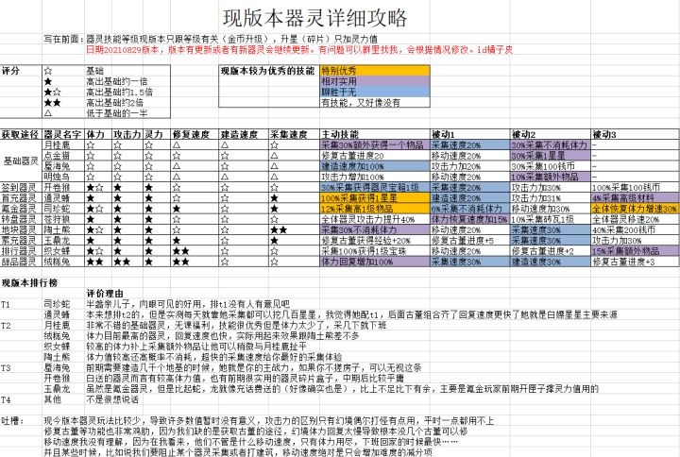
Task: Select orange cell 100%采集获得1星星
Action: pos(375,198)
